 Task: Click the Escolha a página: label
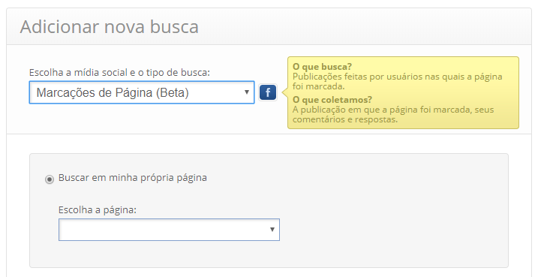coord(98,209)
